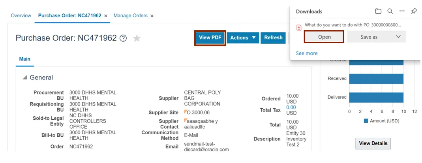
Task: Click the PDF file icon in downloads
Action: coord(299,27)
